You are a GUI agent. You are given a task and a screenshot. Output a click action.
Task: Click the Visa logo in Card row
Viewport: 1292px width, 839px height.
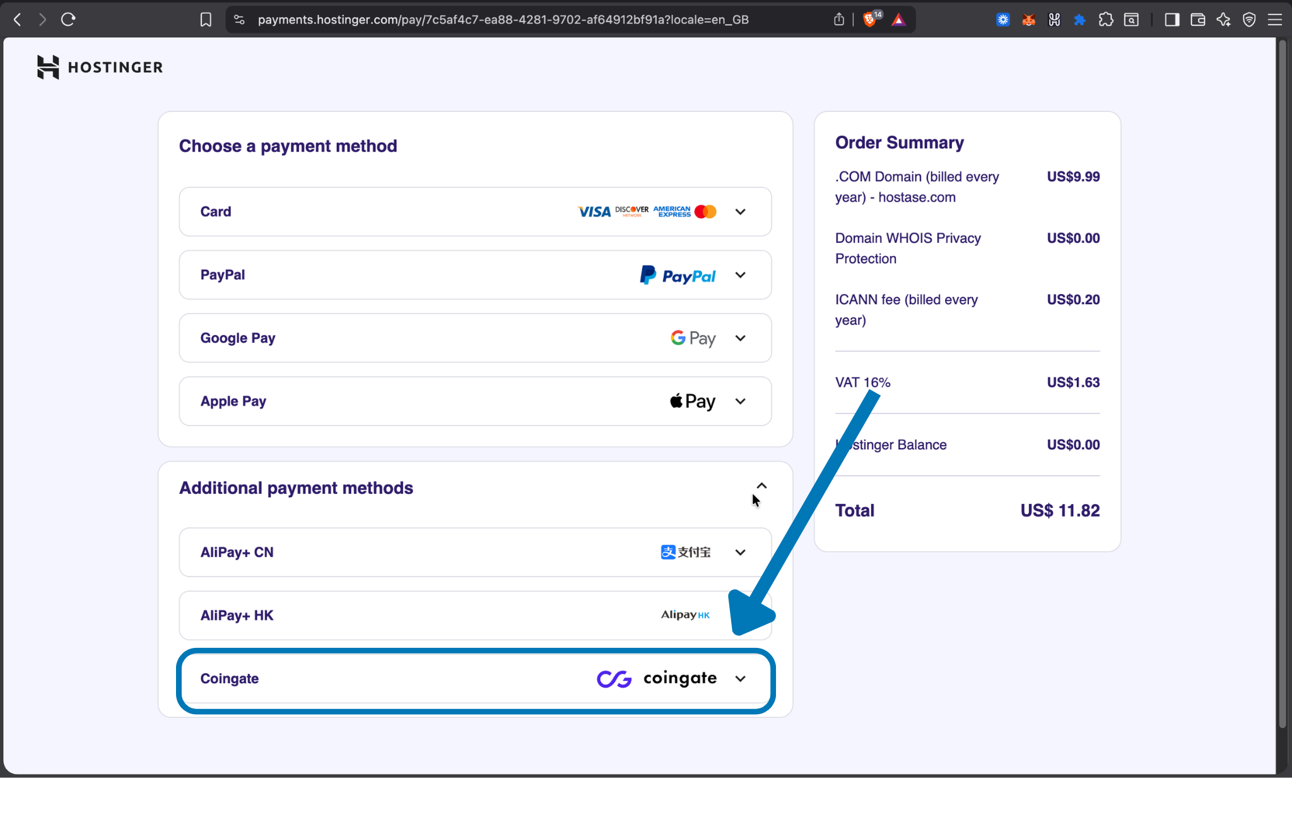click(x=594, y=212)
